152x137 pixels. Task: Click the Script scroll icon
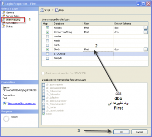click(x=42, y=10)
